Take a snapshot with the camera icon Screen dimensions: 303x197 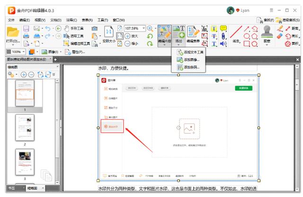tap(95, 28)
